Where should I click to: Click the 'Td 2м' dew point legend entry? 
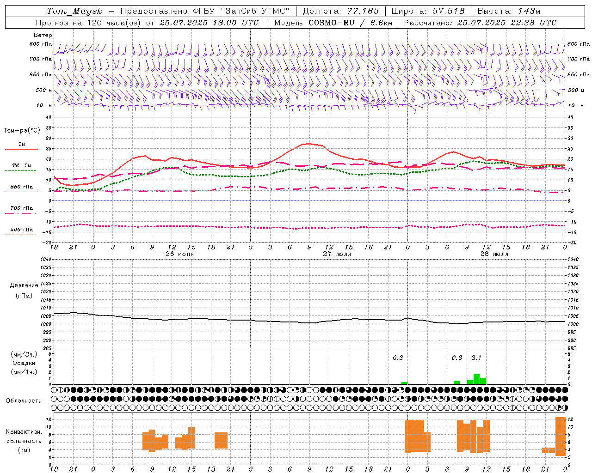21,165
